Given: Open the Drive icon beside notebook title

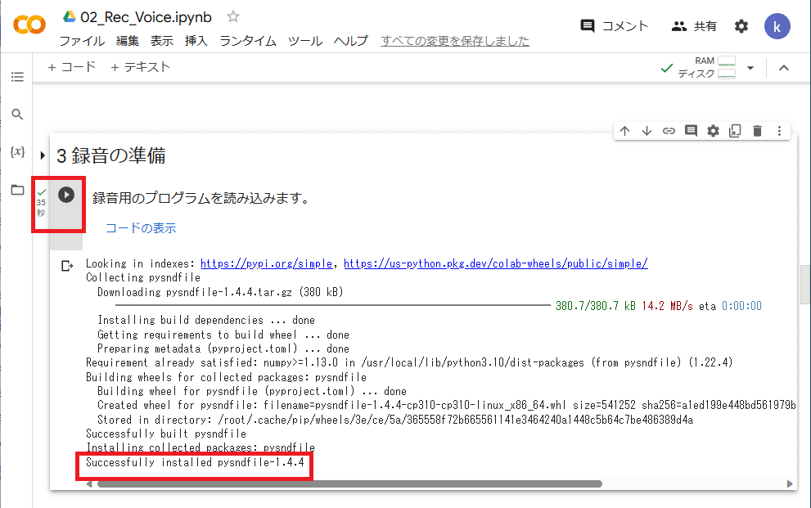Looking at the screenshot, I should (70, 16).
